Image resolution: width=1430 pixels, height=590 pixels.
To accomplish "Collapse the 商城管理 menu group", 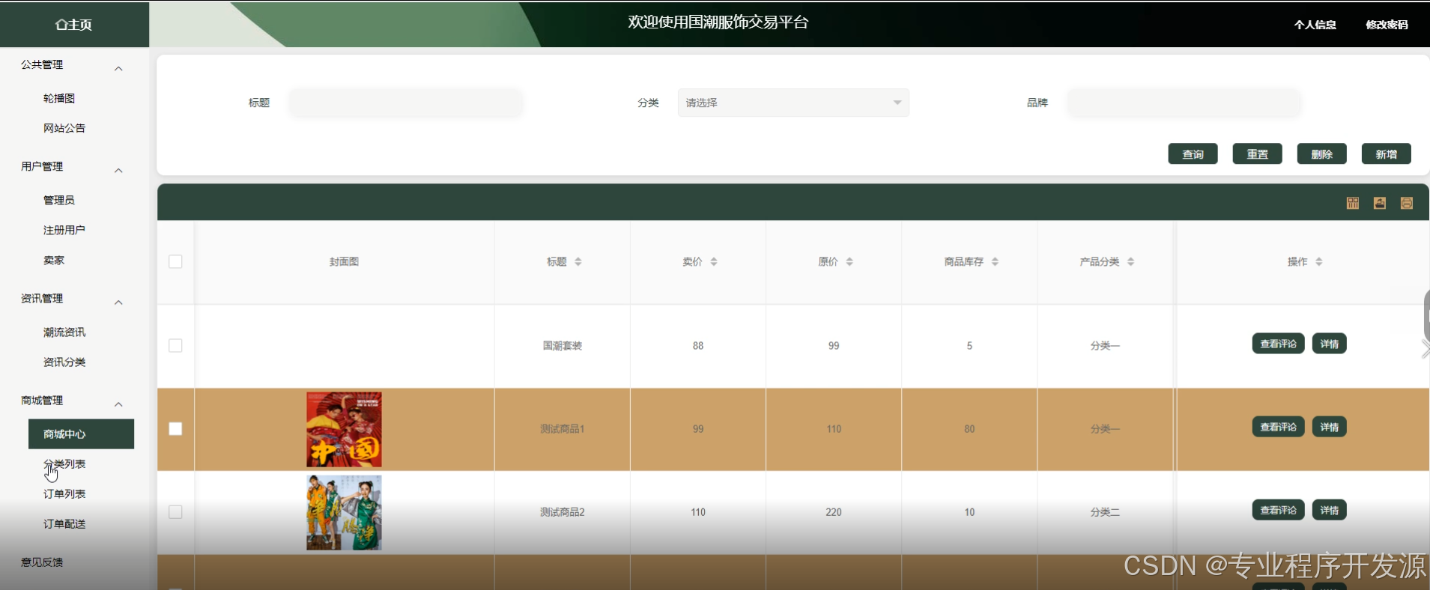I will pyautogui.click(x=118, y=404).
